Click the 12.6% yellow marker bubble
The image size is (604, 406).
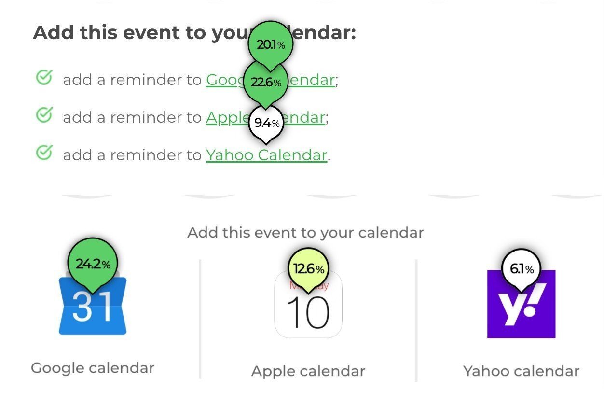[308, 268]
